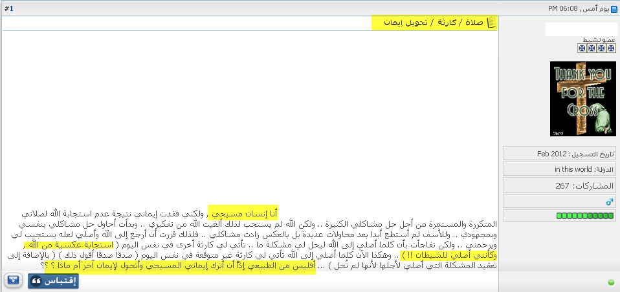Click the post icon beside the timestamp
This screenshot has width=620, height=292.
(x=614, y=9)
